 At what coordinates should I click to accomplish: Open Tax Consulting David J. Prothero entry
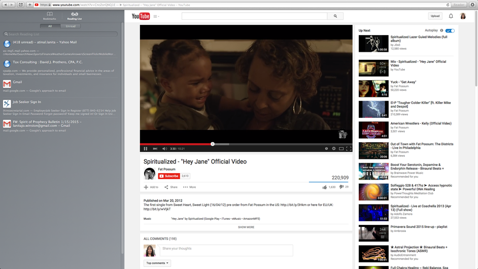[60, 68]
